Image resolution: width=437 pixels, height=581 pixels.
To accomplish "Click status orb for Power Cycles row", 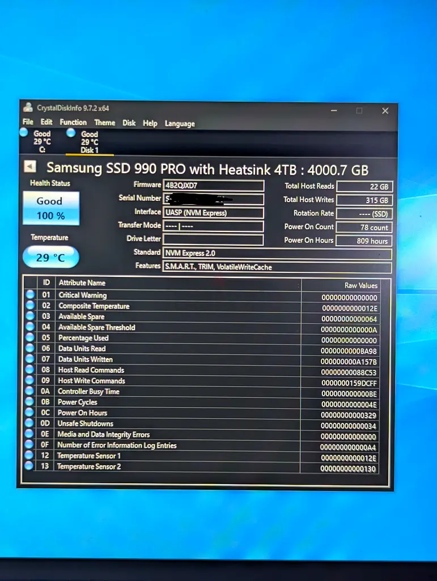I will pyautogui.click(x=29, y=402).
